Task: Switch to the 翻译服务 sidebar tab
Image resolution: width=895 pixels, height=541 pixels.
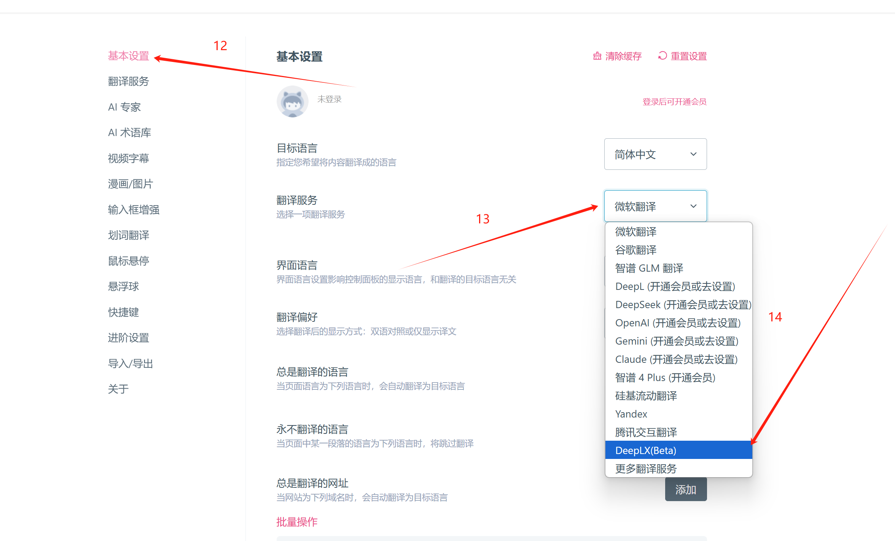Action: pyautogui.click(x=128, y=81)
